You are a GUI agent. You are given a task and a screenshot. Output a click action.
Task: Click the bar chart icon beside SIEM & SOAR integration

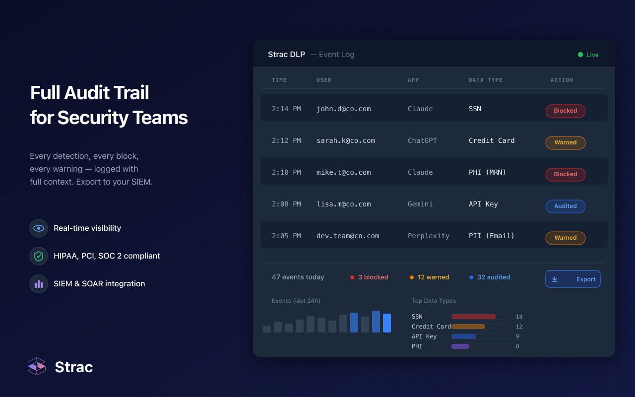[39, 284]
